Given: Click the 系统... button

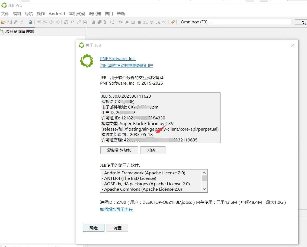Looking at the screenshot, I should coord(153,150).
